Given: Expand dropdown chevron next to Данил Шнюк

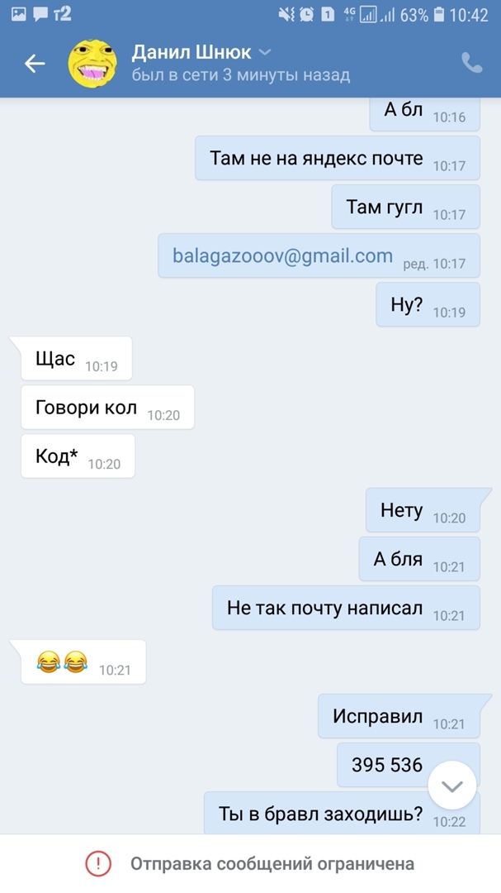Looking at the screenshot, I should (x=264, y=52).
